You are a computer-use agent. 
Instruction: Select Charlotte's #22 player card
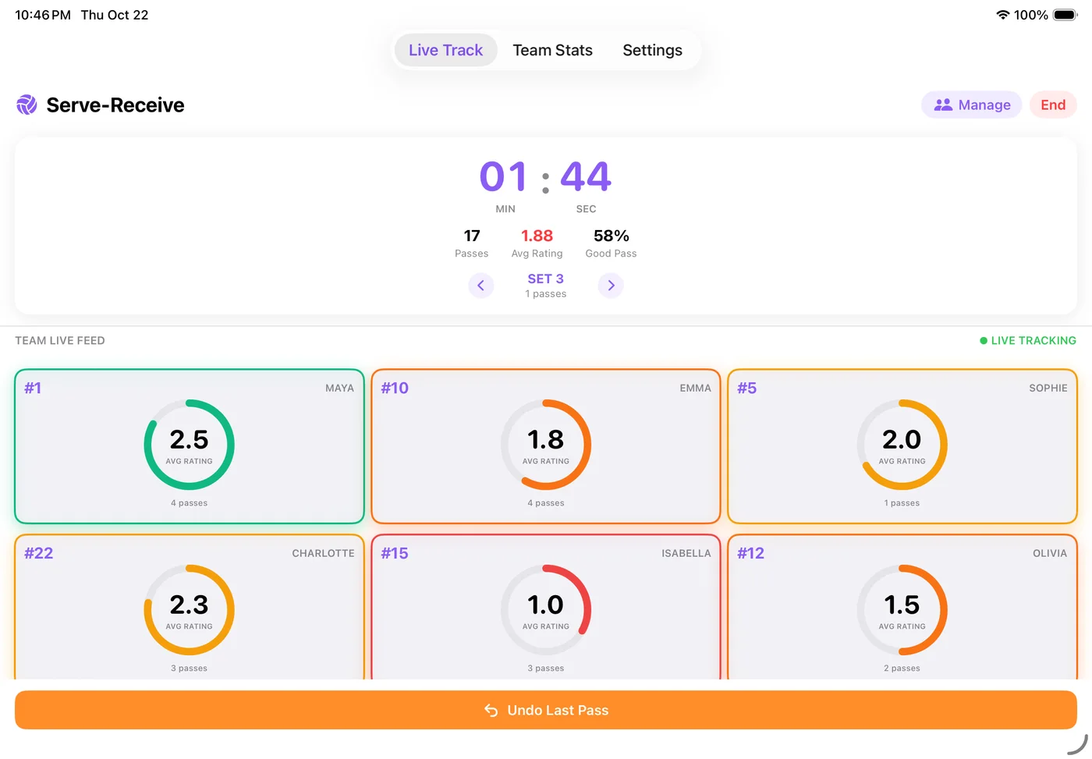coord(190,607)
